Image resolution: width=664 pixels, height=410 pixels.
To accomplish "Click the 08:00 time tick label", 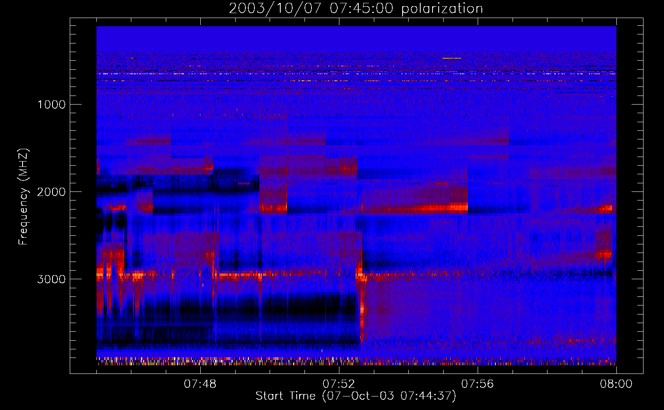I will (x=616, y=384).
